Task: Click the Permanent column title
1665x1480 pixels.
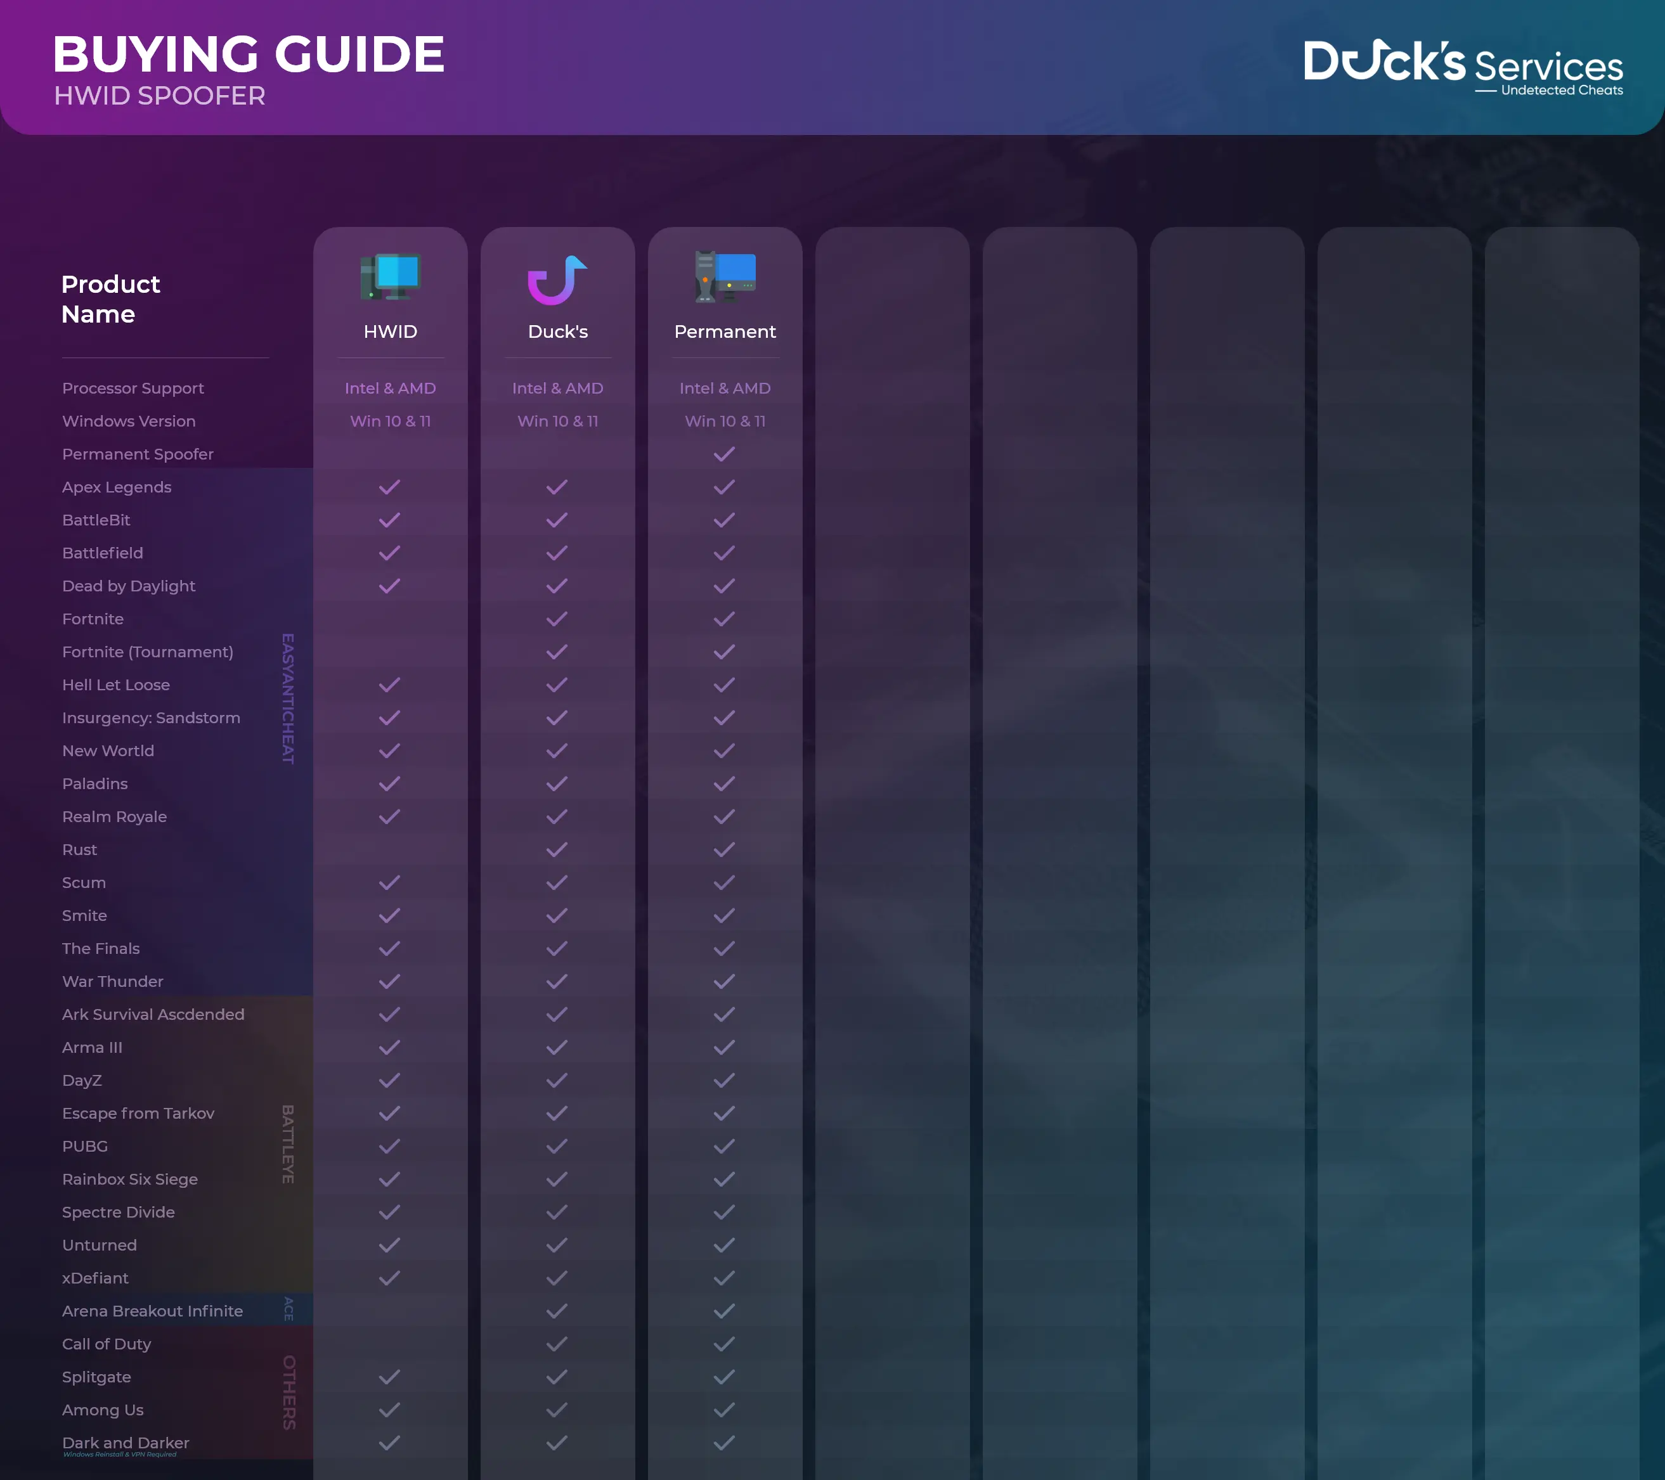Action: [x=725, y=331]
